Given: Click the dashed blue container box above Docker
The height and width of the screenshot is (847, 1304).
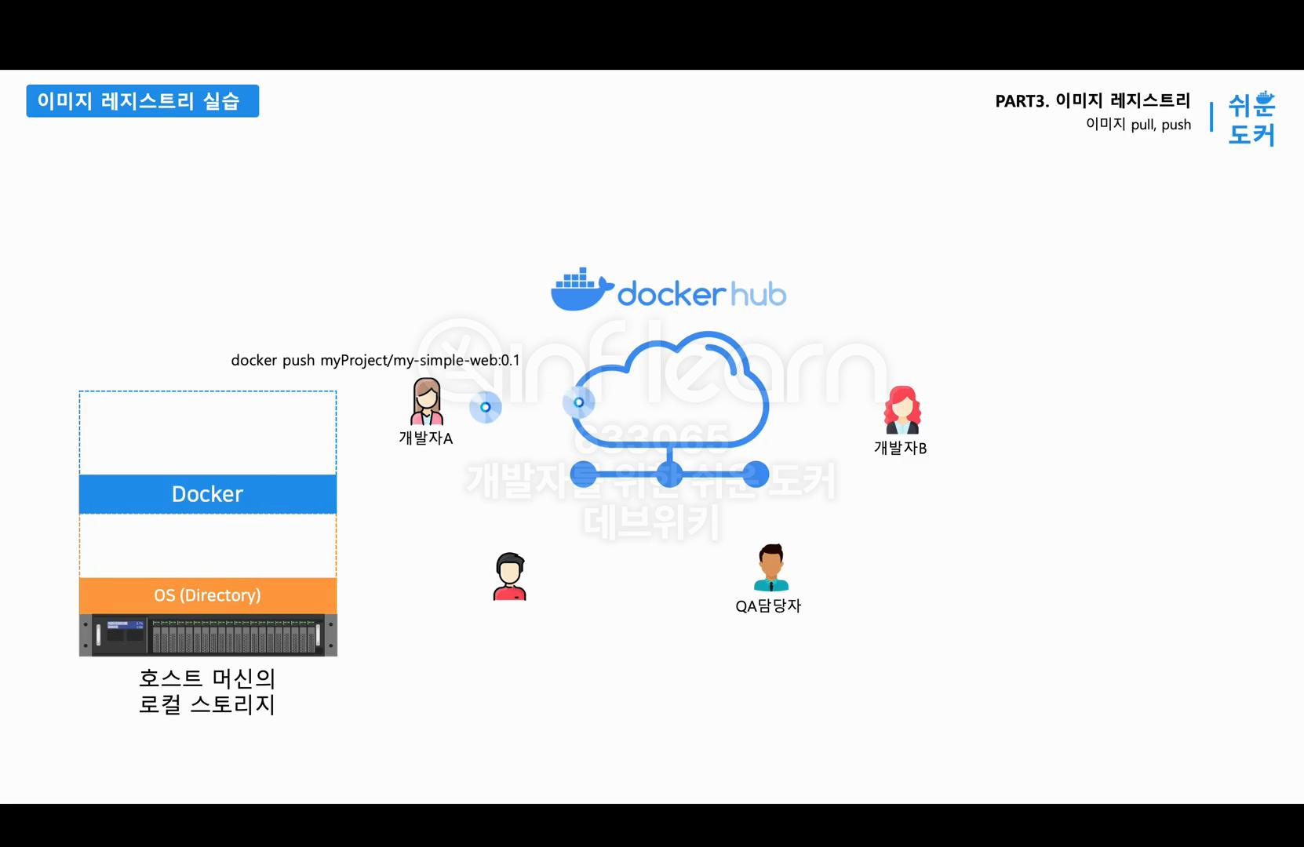Looking at the screenshot, I should pyautogui.click(x=208, y=433).
